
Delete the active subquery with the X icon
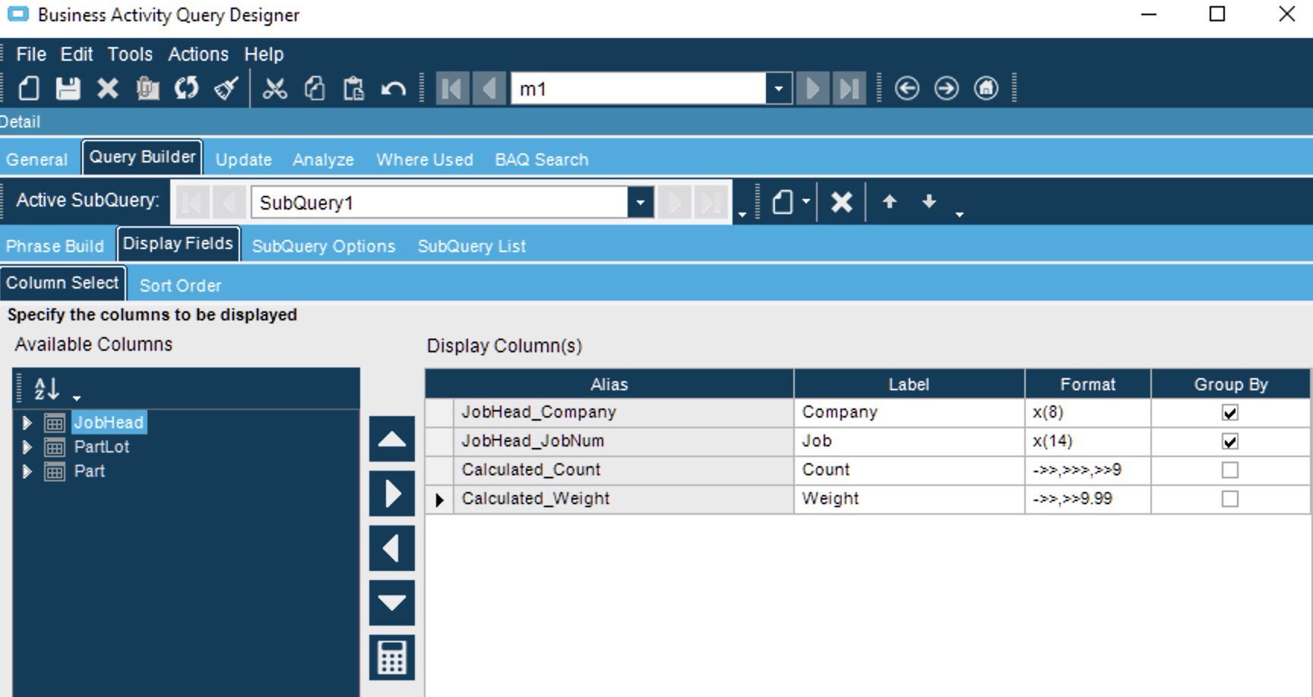tap(841, 202)
